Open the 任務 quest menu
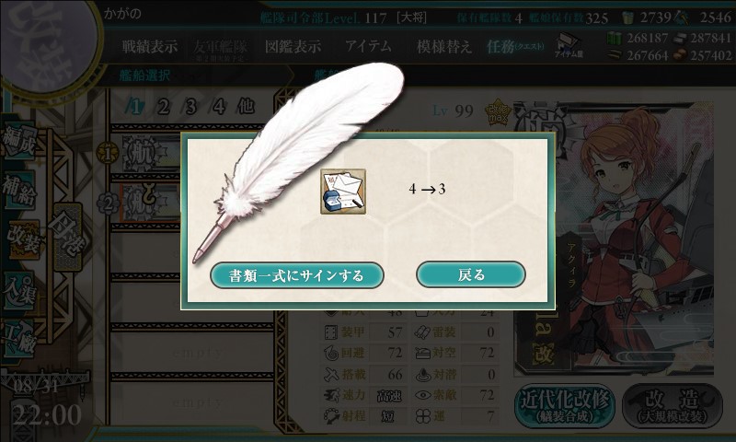 coord(515,46)
